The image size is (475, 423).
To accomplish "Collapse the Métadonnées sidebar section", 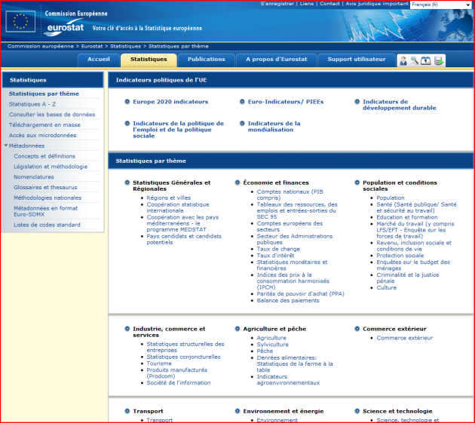I will 6,146.
